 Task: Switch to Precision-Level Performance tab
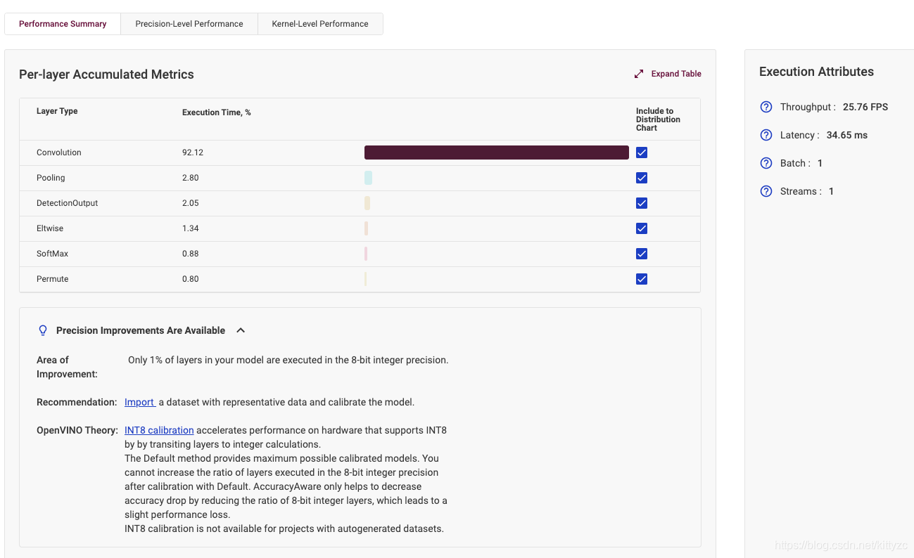189,24
